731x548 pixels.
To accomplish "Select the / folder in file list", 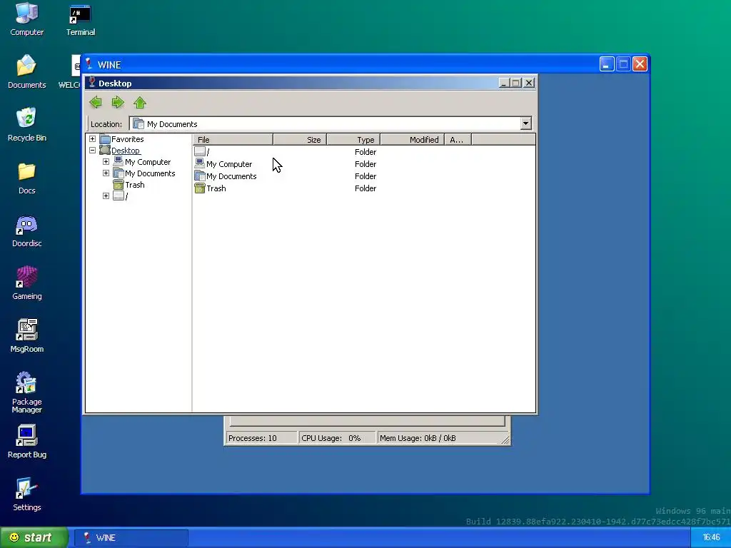I will click(202, 152).
